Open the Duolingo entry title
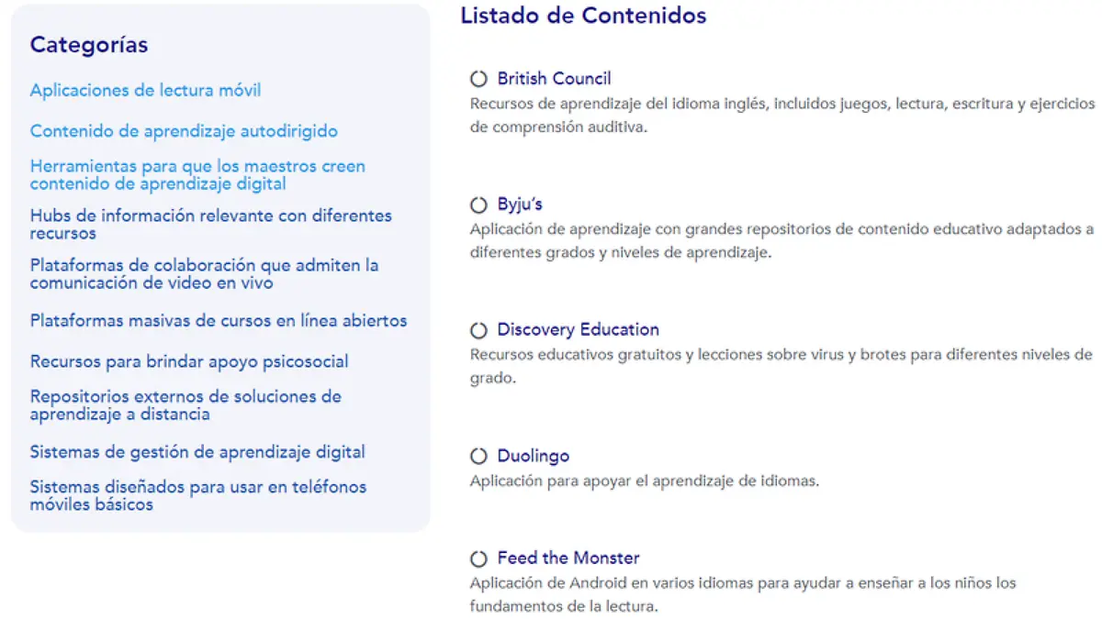This screenshot has width=1102, height=619. coord(533,456)
